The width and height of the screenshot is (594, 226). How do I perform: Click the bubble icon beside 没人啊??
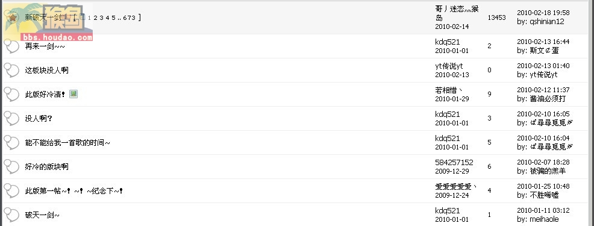[11, 118]
